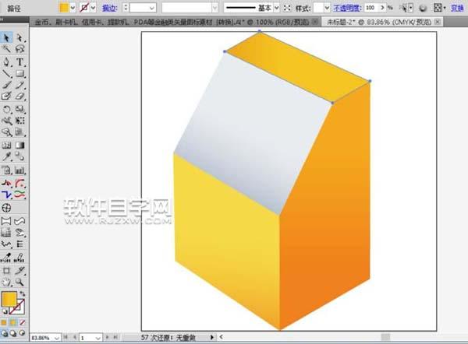Viewport: 468px width, 344px height.
Task: Set paint mode to Color
Action: (4, 322)
